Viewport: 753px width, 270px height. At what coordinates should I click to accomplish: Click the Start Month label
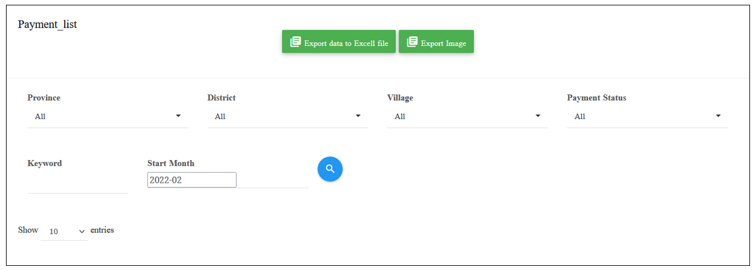pyautogui.click(x=171, y=163)
